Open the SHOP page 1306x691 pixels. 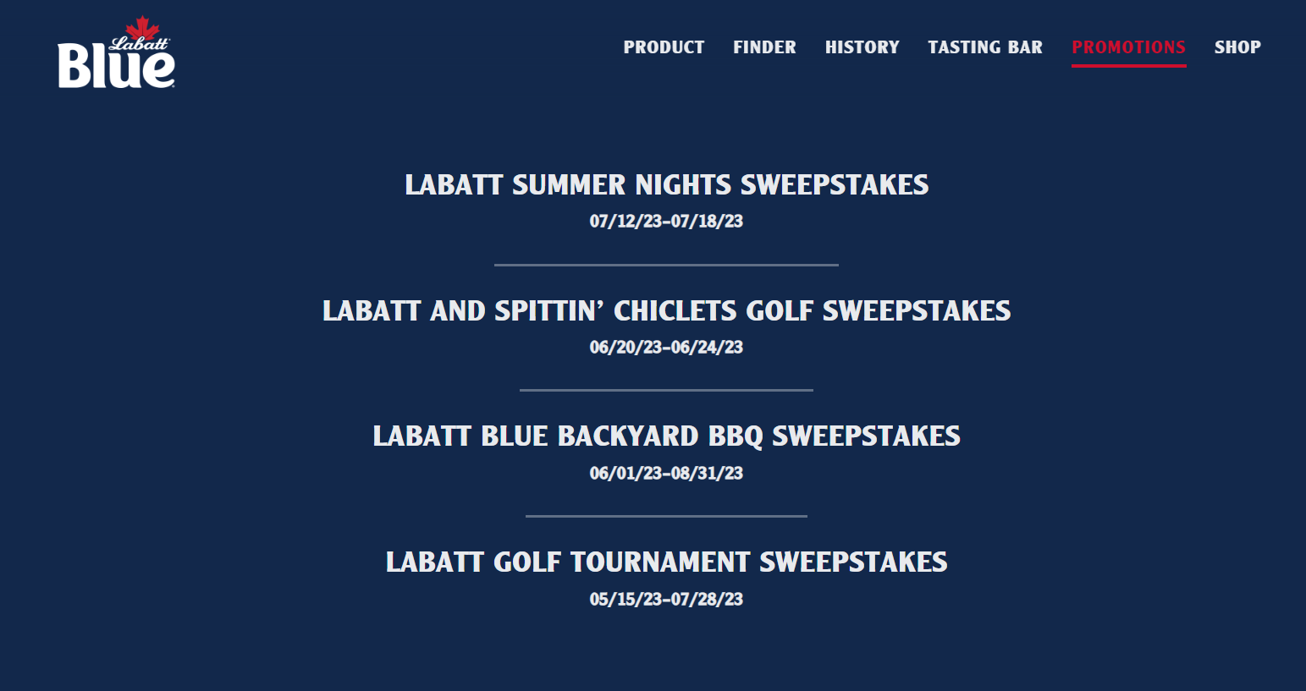(1237, 47)
